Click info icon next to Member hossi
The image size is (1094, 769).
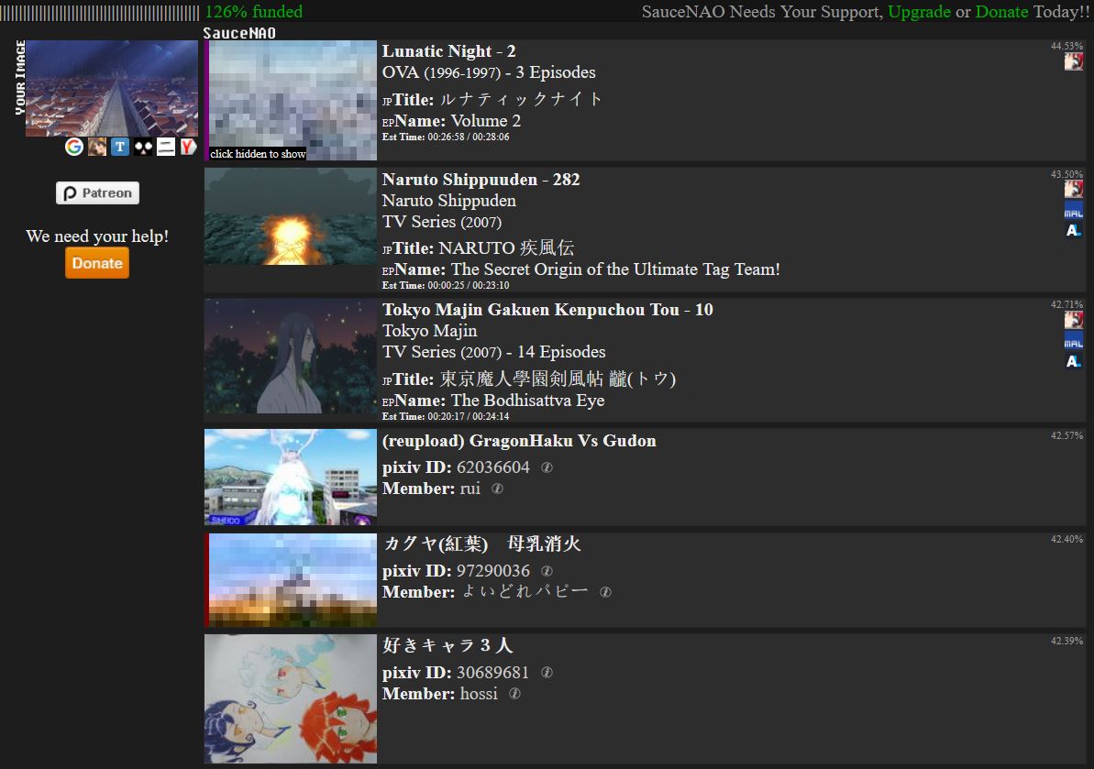pos(515,694)
